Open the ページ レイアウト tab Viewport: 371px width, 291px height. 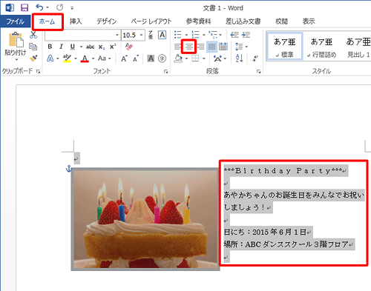pos(151,21)
